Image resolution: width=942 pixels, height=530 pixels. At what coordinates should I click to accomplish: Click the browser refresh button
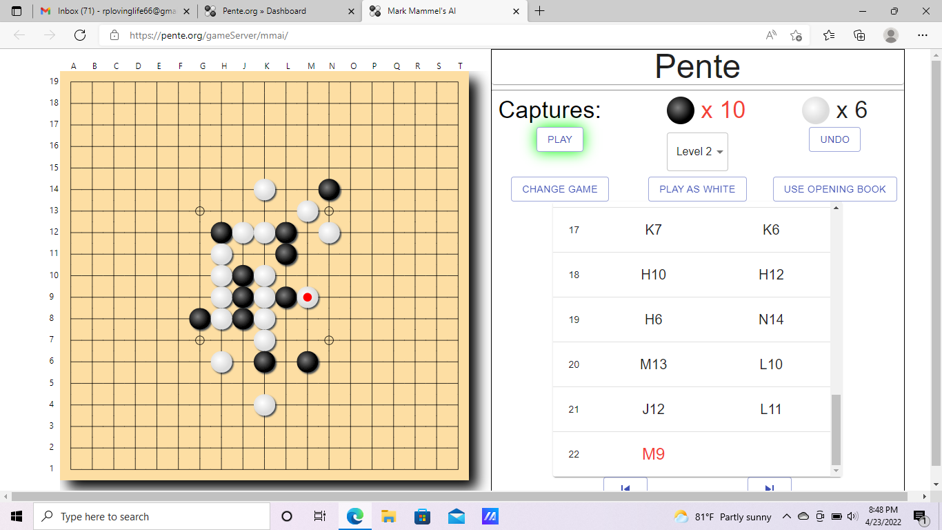80,35
